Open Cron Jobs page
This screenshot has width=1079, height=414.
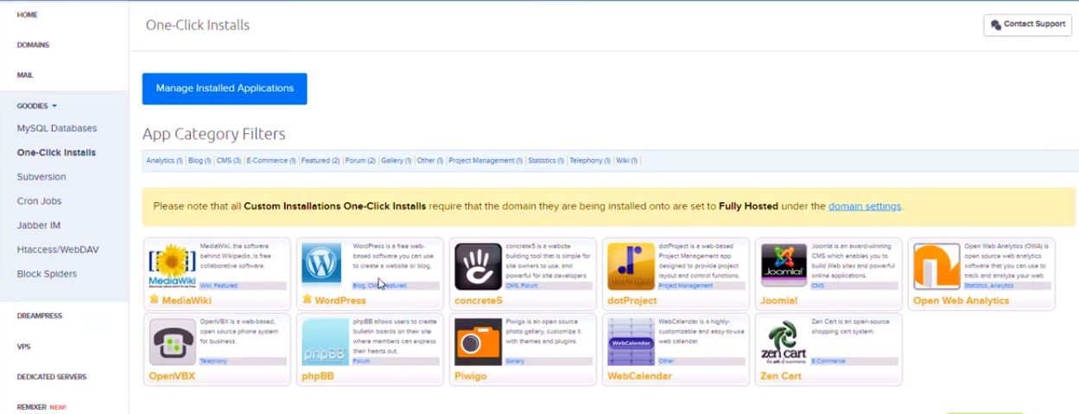click(40, 201)
